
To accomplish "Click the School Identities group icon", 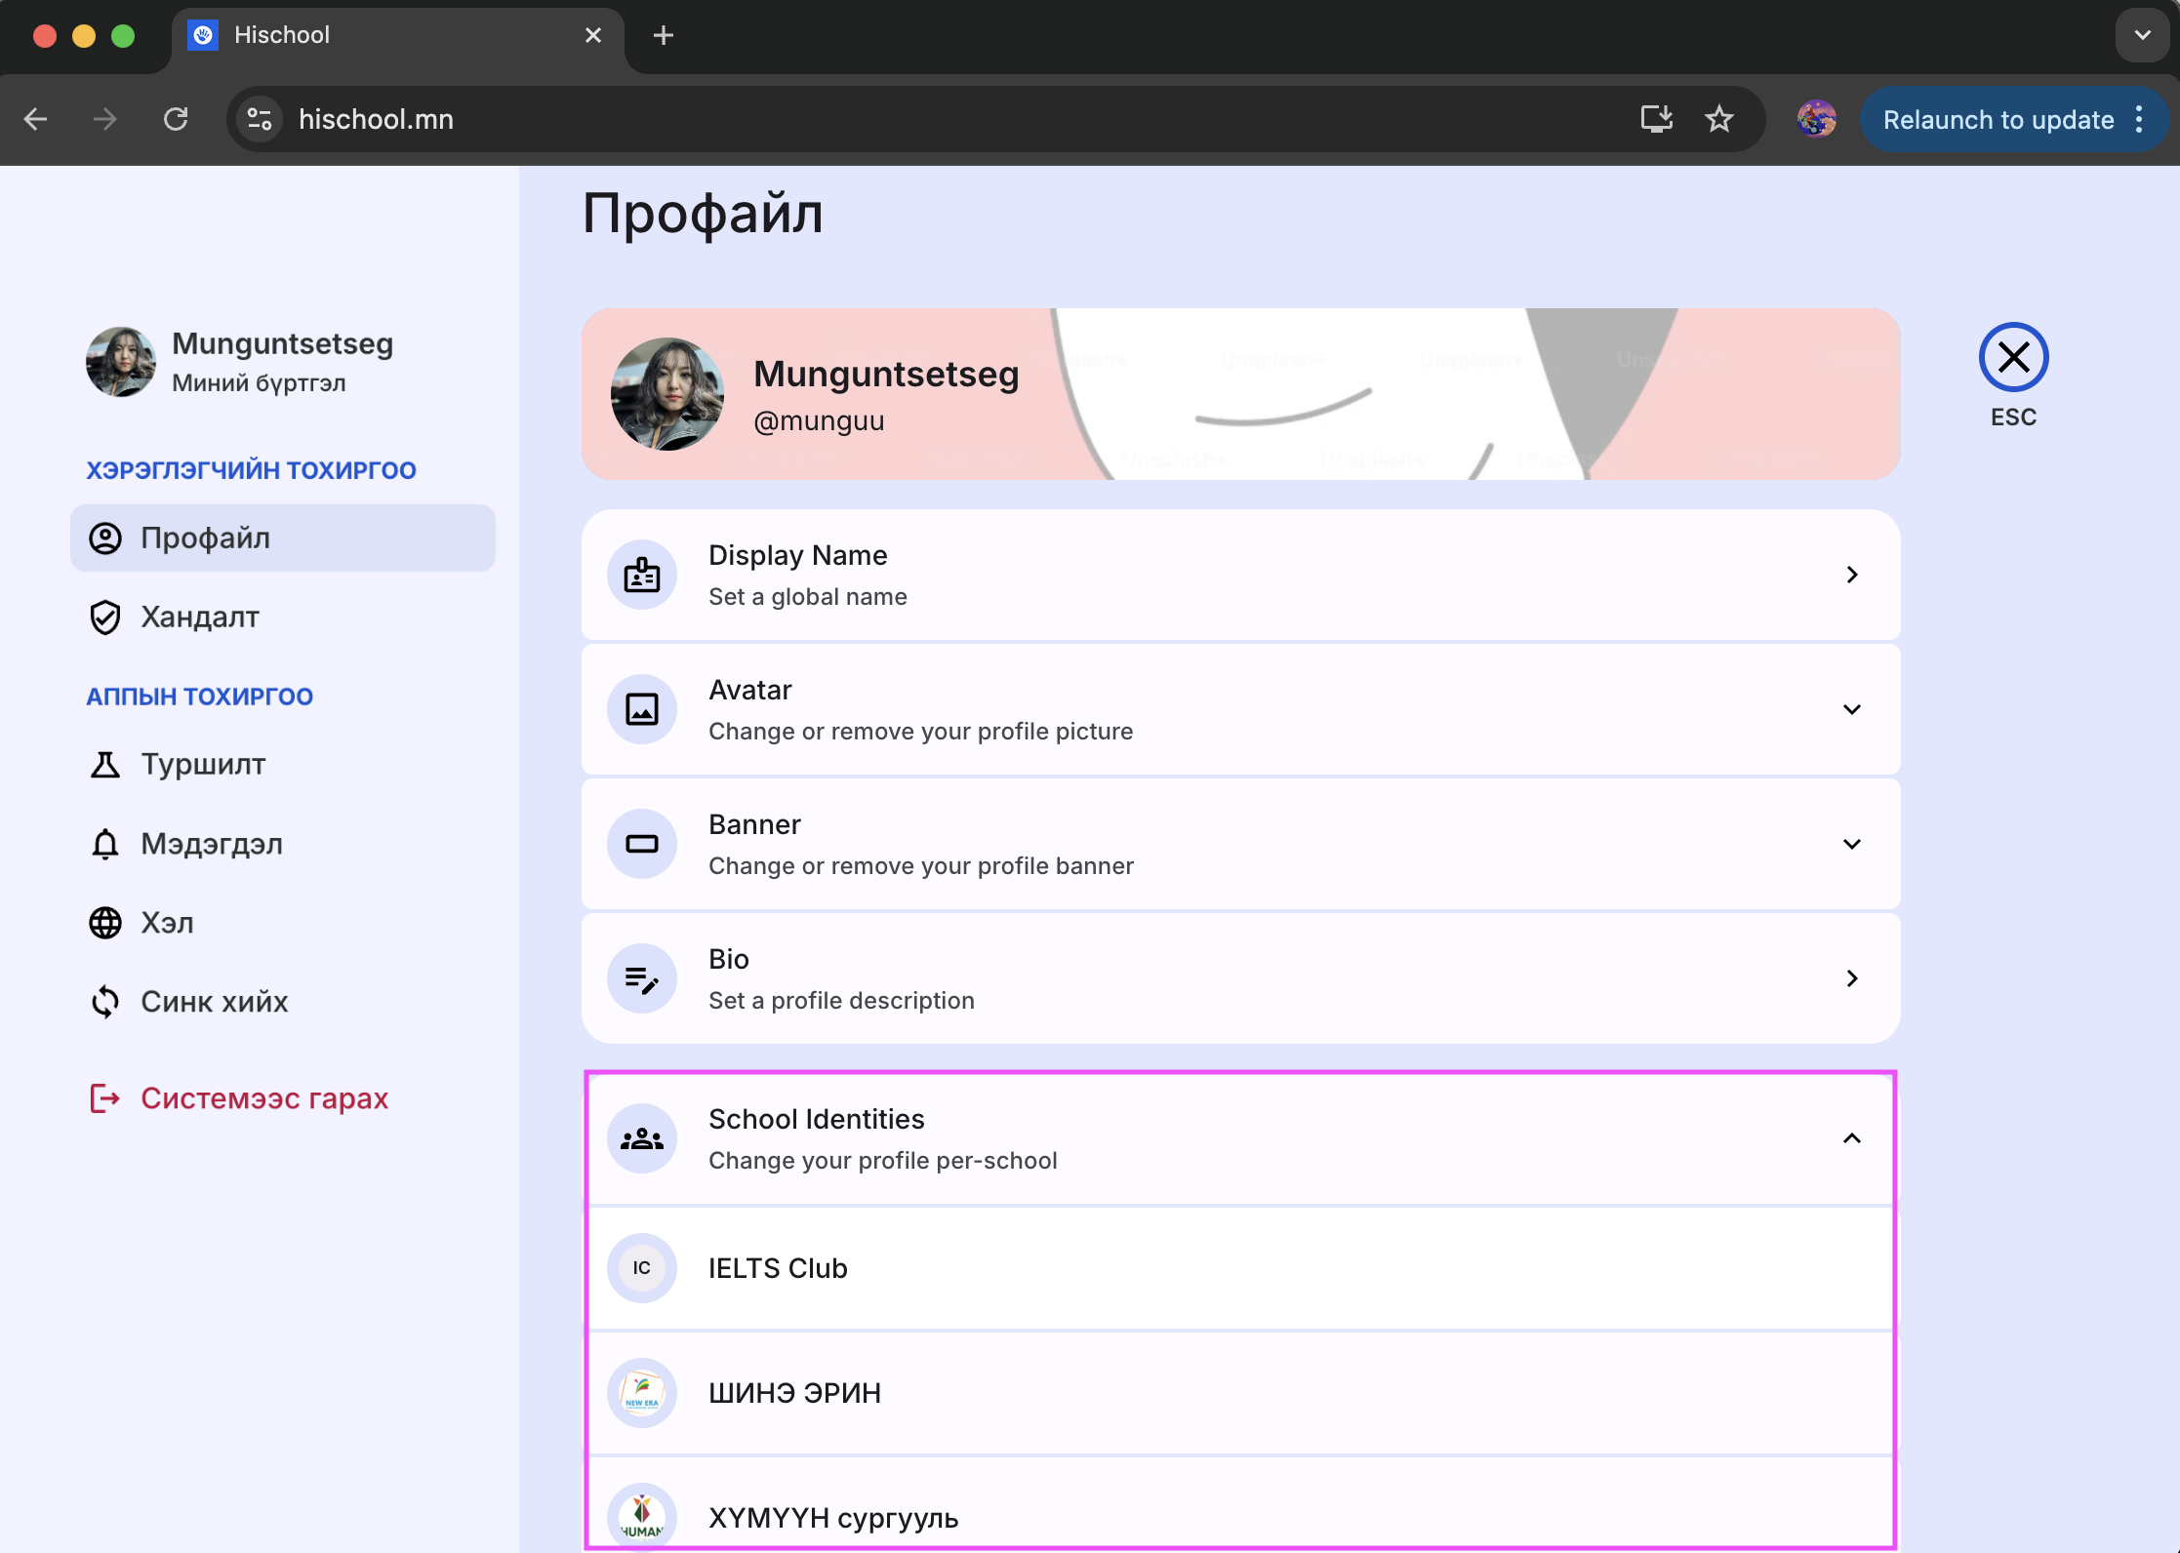I will click(641, 1138).
